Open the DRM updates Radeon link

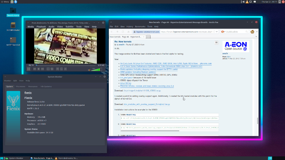[x=138, y=72]
